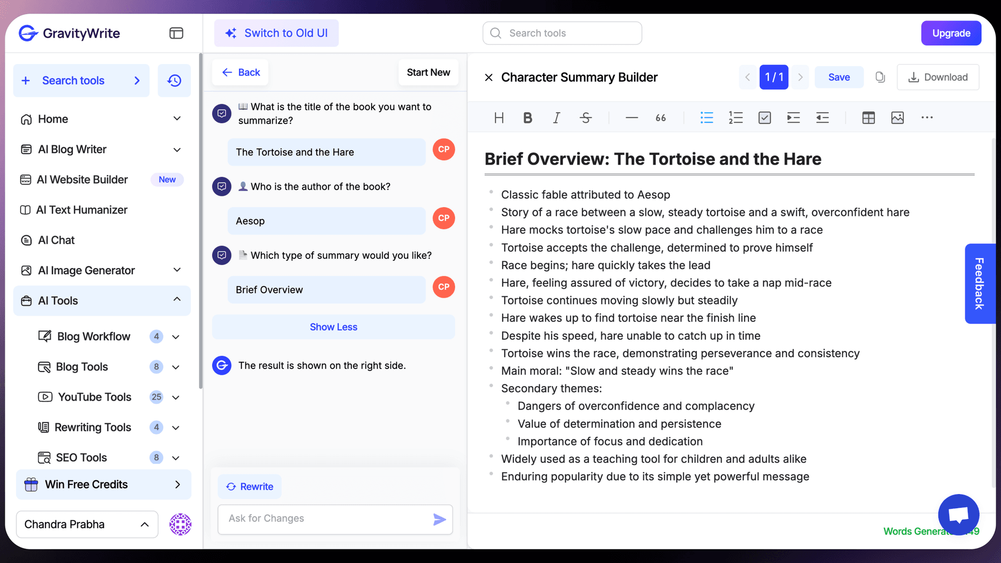The image size is (1001, 563).
Task: Insert a blockquote using the quote icon
Action: point(660,117)
